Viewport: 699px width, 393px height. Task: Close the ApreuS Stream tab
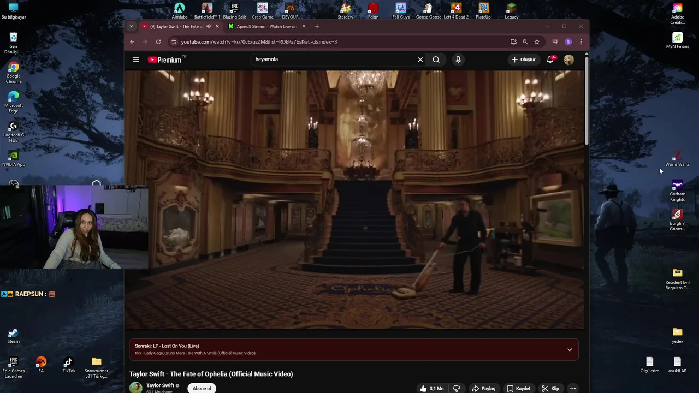pos(304,26)
